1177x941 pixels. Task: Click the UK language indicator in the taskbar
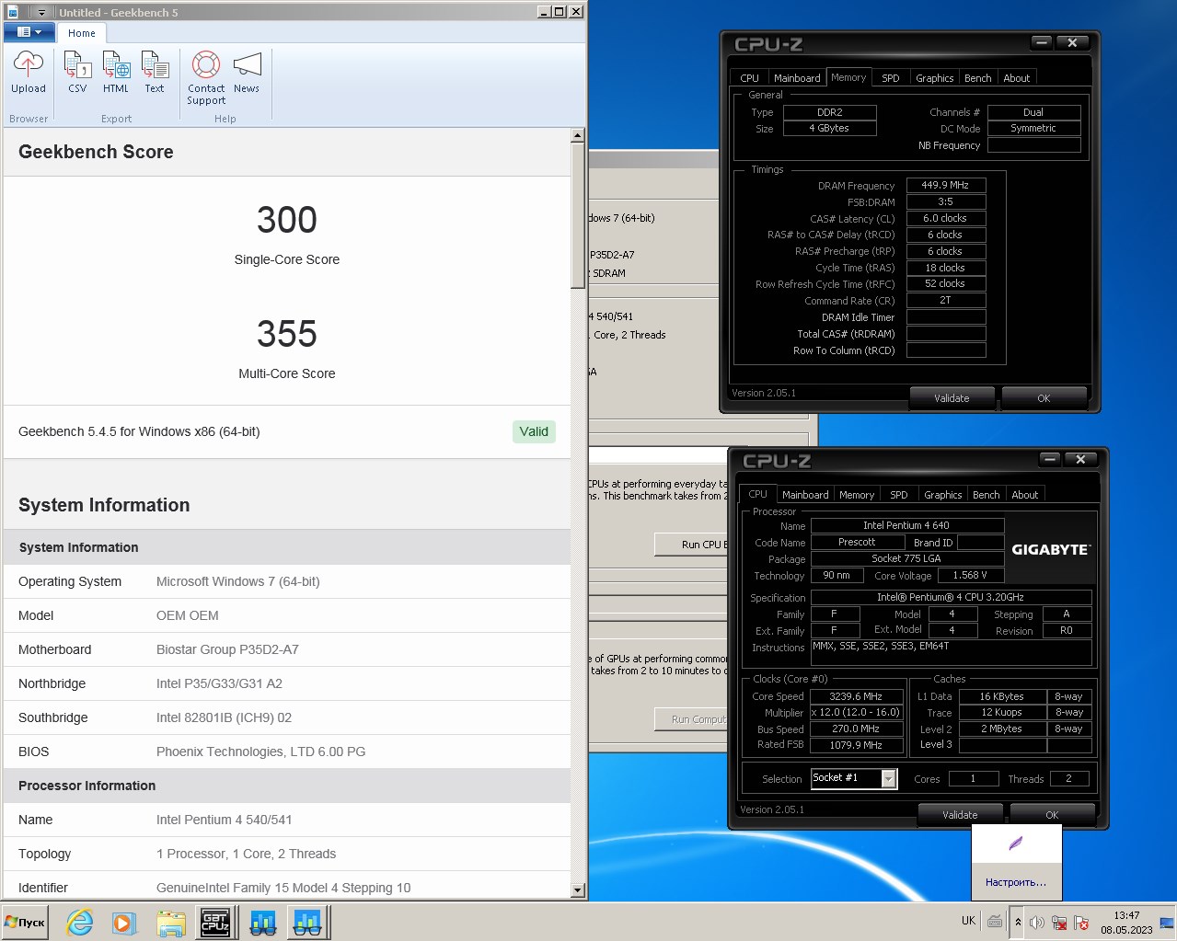(x=968, y=921)
